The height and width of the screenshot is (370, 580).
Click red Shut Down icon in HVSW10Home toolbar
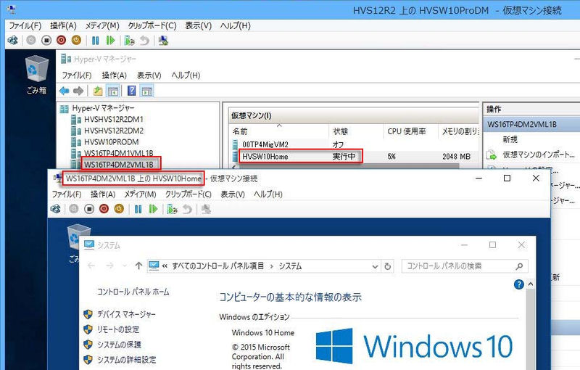[104, 209]
